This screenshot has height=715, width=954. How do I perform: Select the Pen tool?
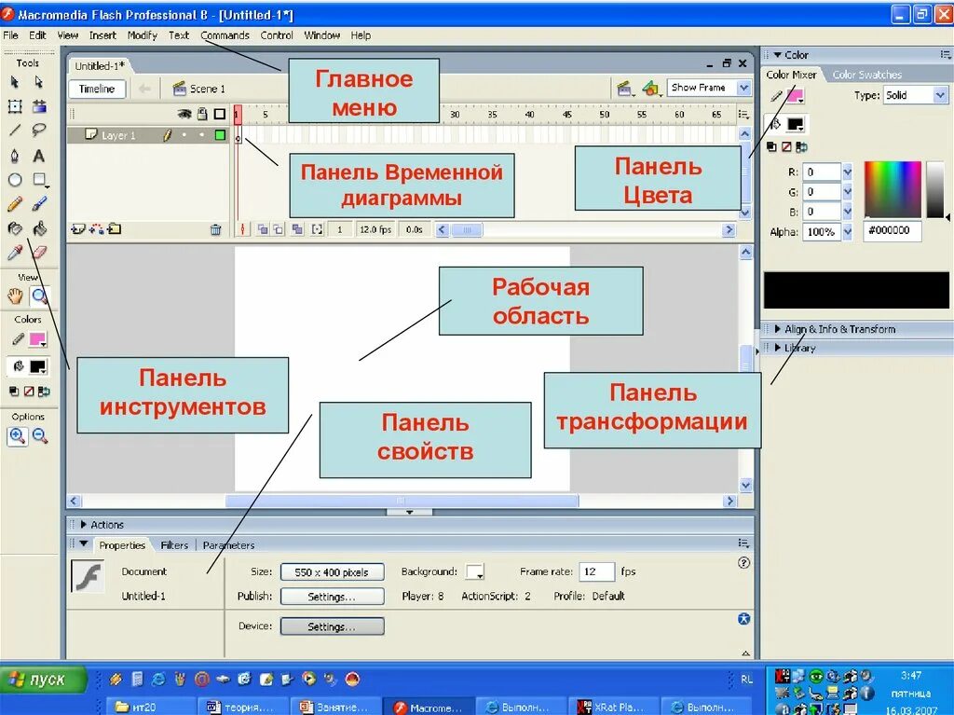[x=15, y=156]
